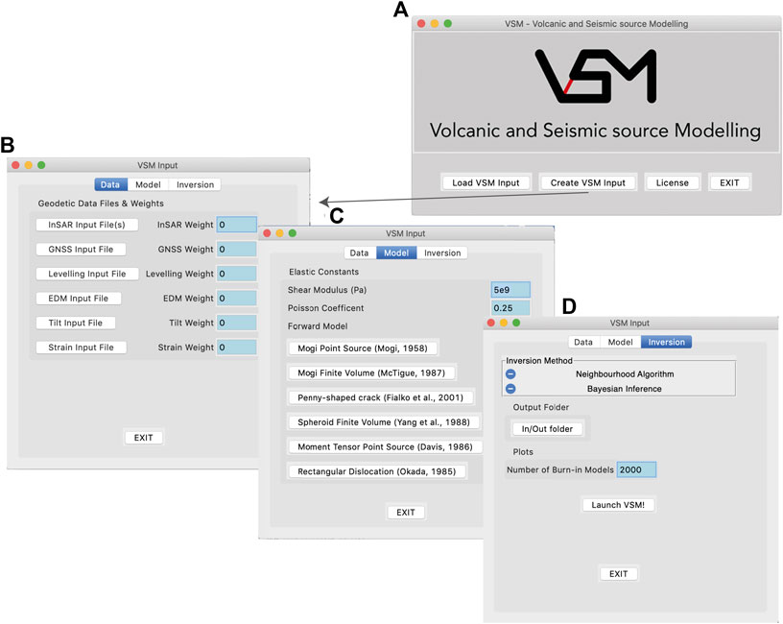Choose Moment Tensor Point Source (Davis, 1986)
The height and width of the screenshot is (624, 783).
click(x=385, y=446)
